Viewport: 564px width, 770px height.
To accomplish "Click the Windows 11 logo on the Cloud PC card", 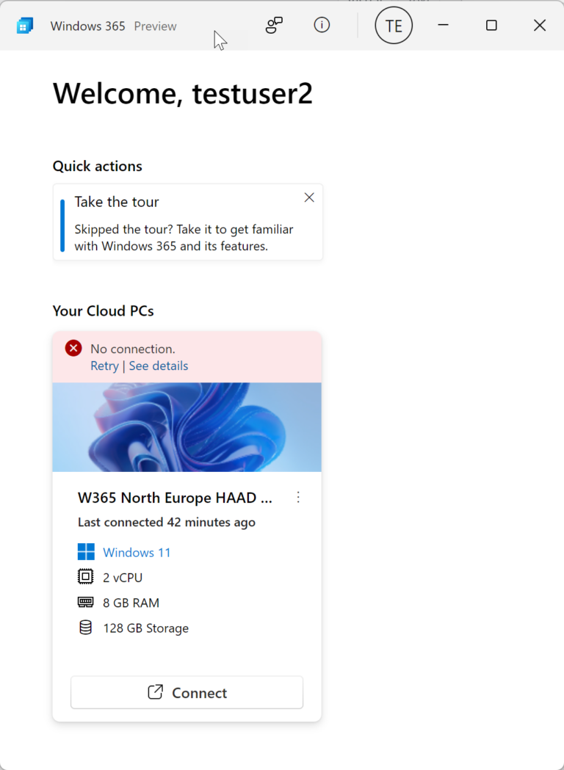I will tap(86, 551).
